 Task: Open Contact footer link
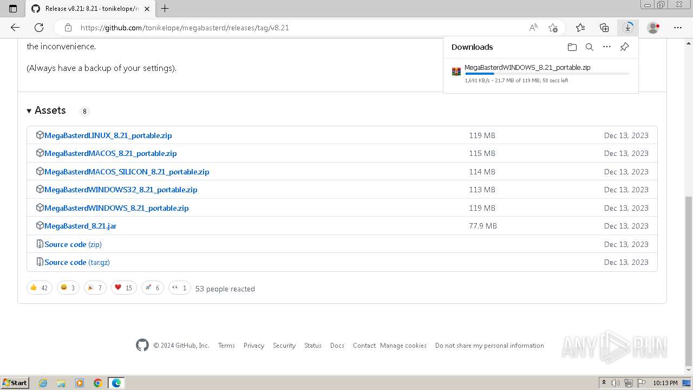[364, 346]
